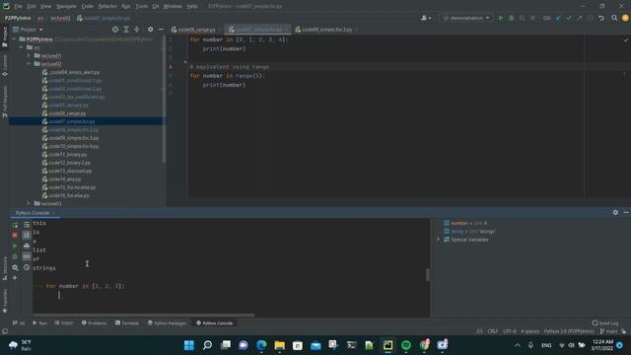Image resolution: width=631 pixels, height=355 pixels.
Task: Open the user account dropdown in the toolbar
Action: (x=426, y=18)
